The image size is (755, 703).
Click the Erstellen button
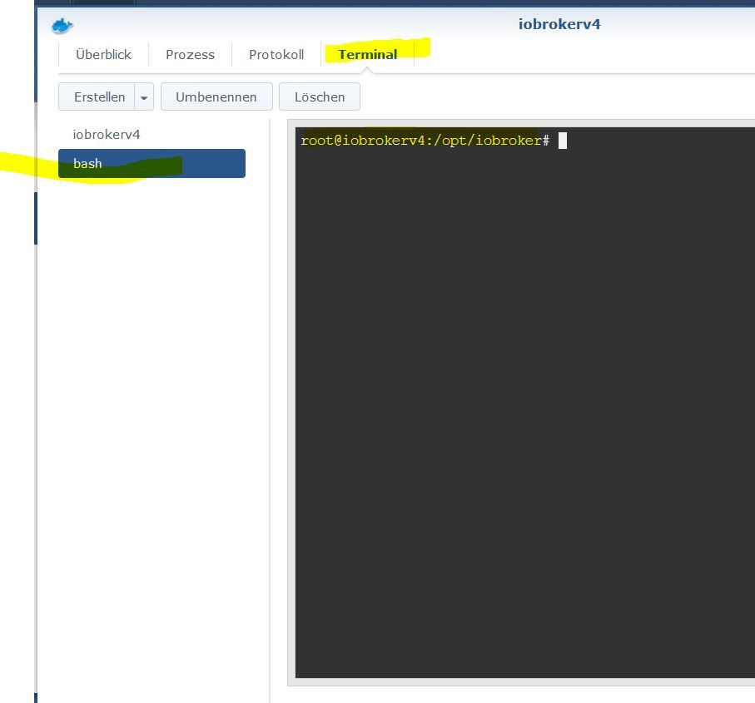[97, 97]
